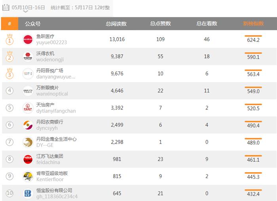The width and height of the screenshot is (277, 201).
Task: Click the rank 10 circle badge
Action: click(9, 193)
